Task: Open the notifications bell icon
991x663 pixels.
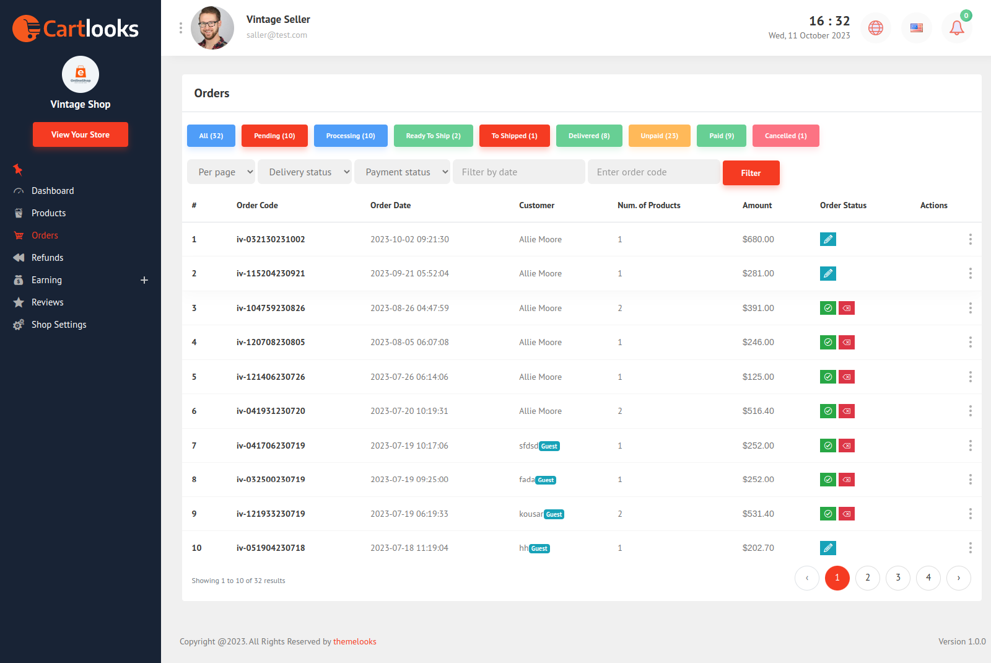Action: coord(956,27)
